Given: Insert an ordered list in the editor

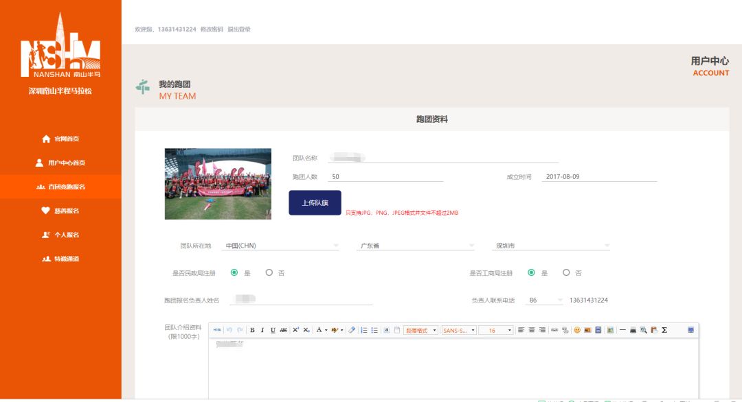Looking at the screenshot, I should 364,329.
